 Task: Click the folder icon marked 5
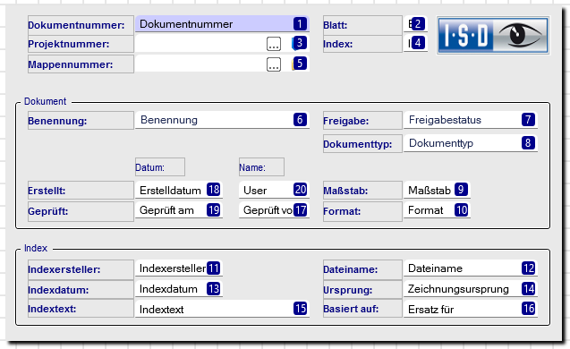(x=300, y=64)
